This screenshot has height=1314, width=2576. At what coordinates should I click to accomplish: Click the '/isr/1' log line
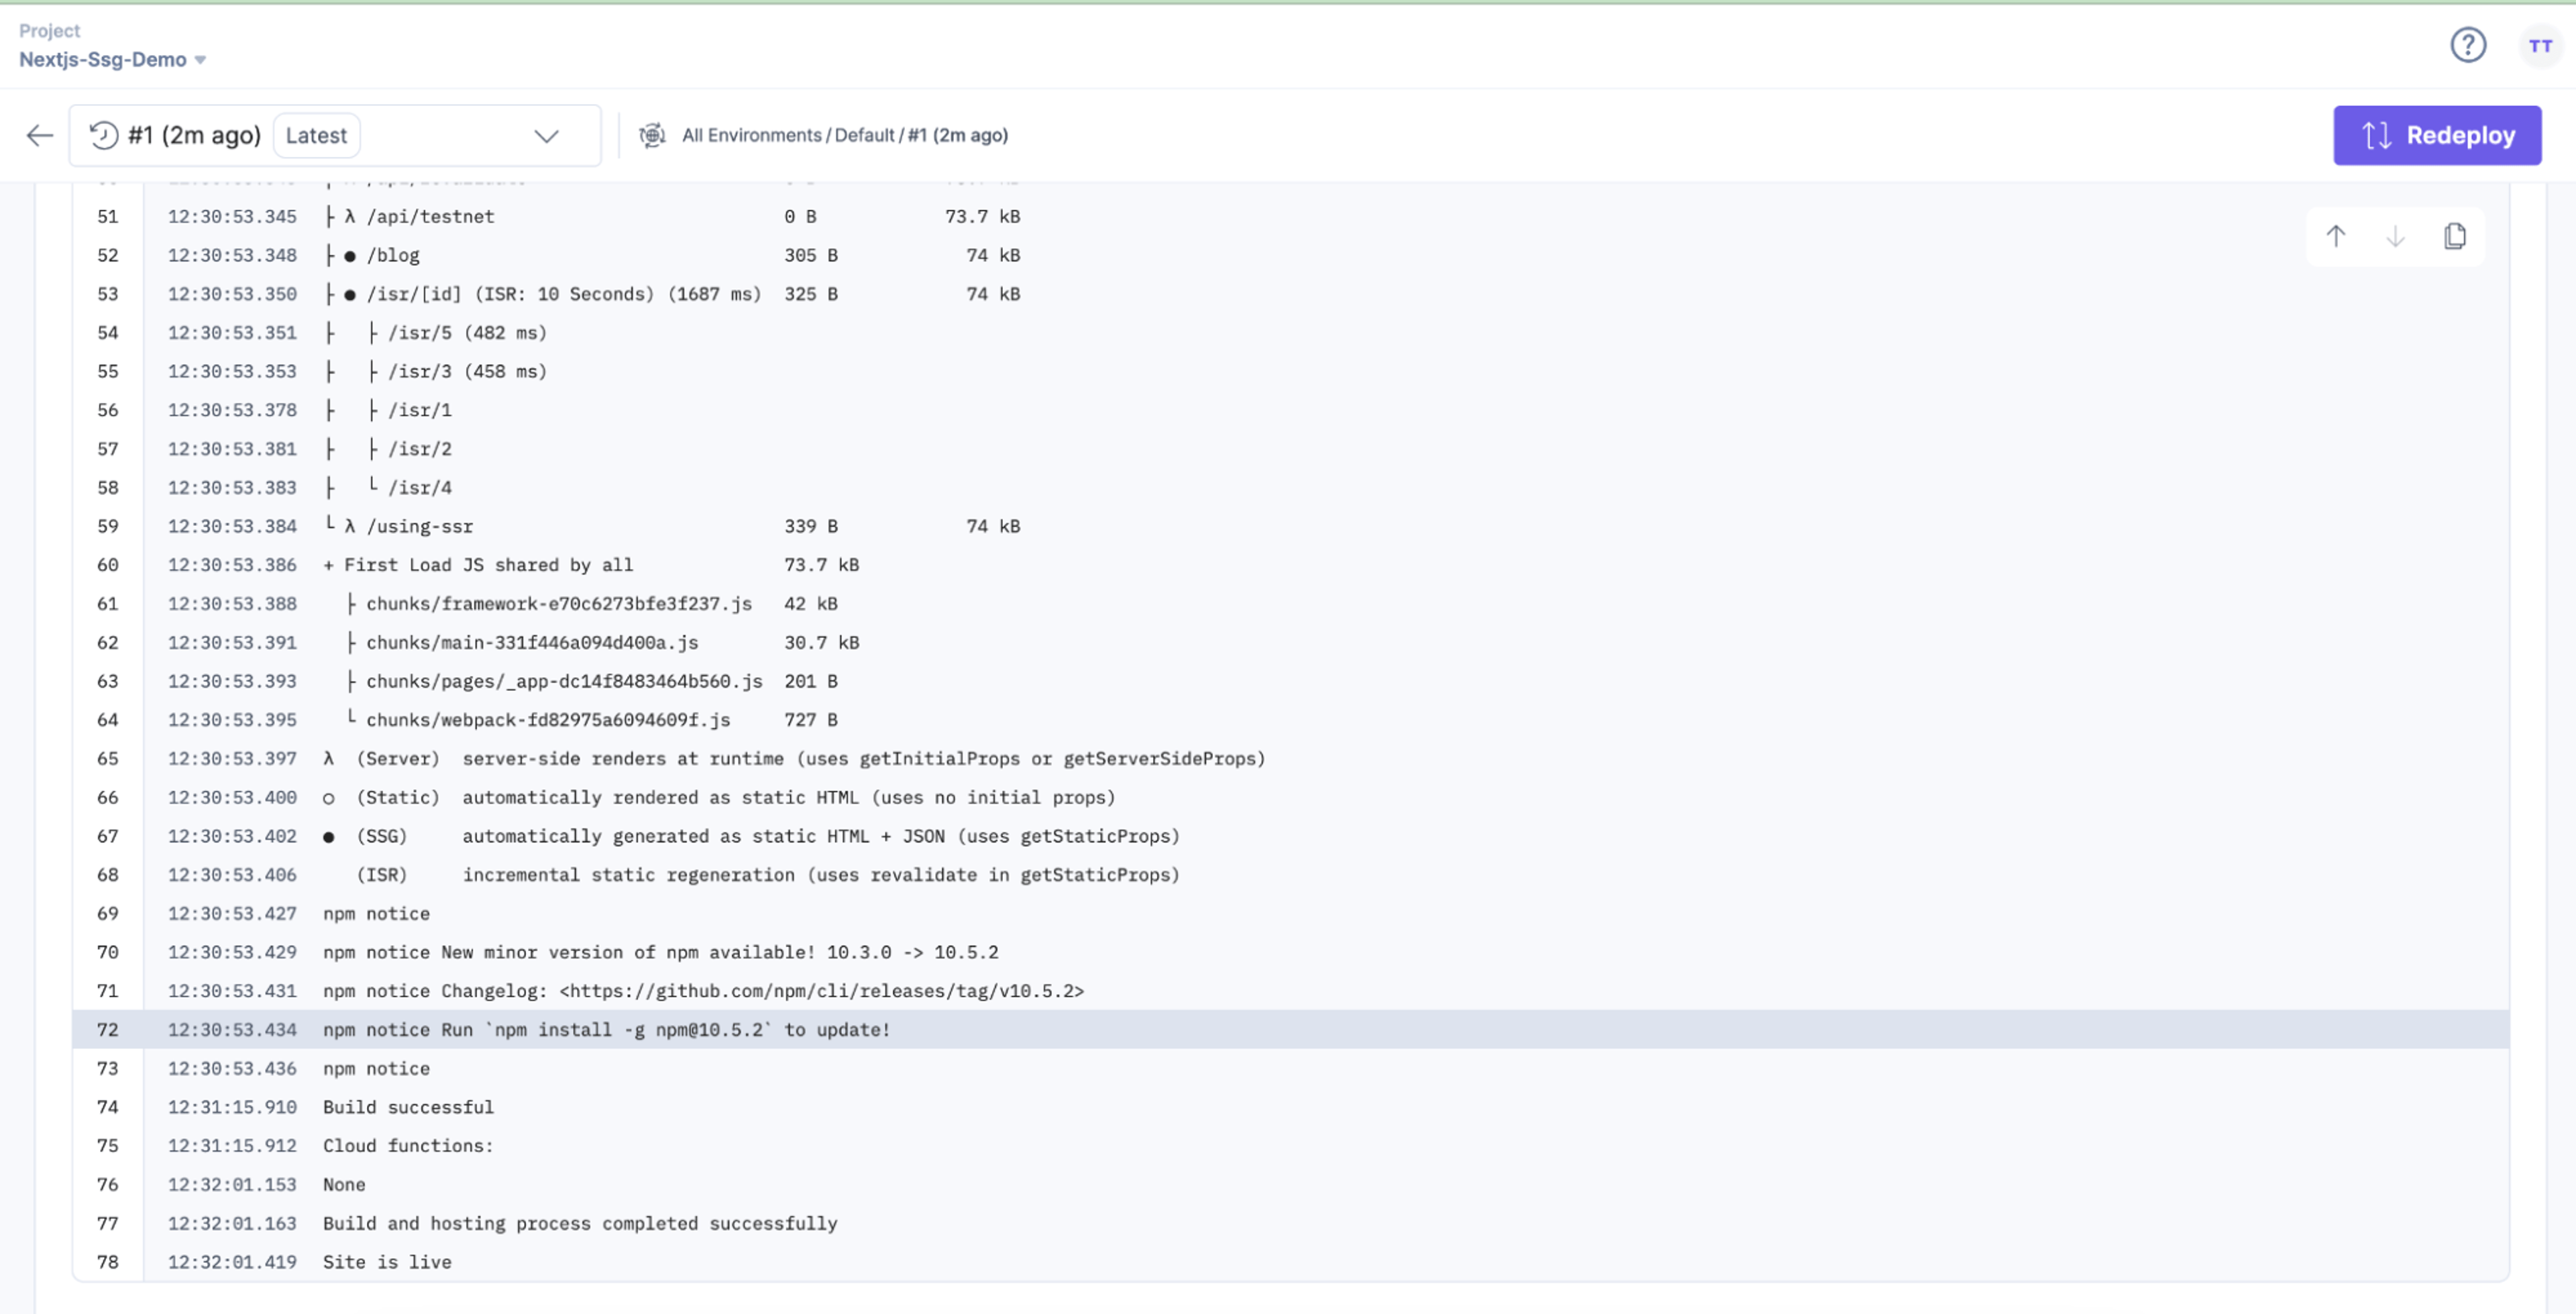(1290, 410)
